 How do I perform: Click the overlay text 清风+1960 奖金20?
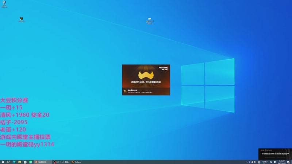(x=24, y=115)
